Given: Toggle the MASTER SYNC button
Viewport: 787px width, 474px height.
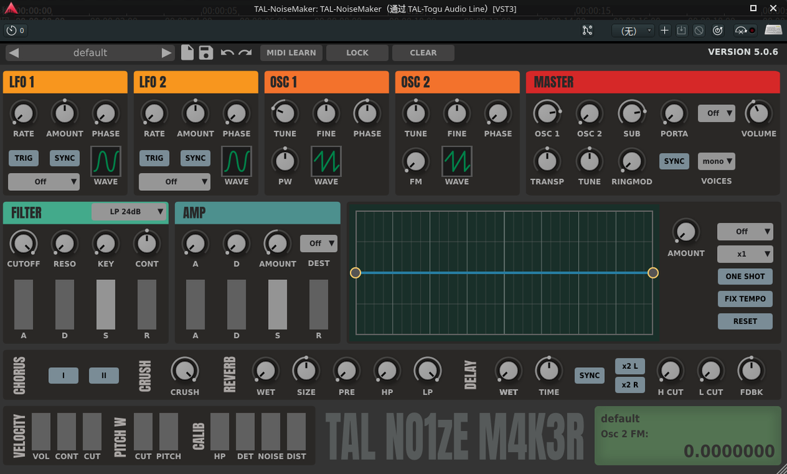Looking at the screenshot, I should pyautogui.click(x=674, y=161).
